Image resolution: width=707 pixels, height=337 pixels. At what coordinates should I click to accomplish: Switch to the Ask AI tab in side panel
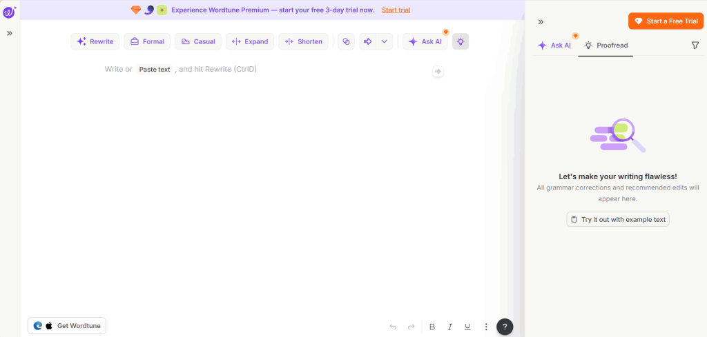pyautogui.click(x=554, y=45)
